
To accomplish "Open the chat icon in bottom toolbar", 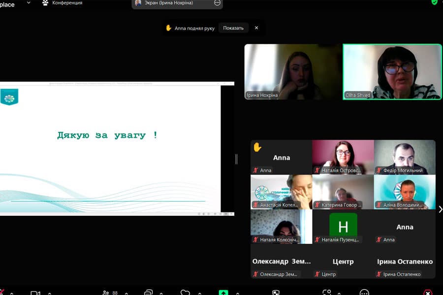I will click(x=148, y=293).
